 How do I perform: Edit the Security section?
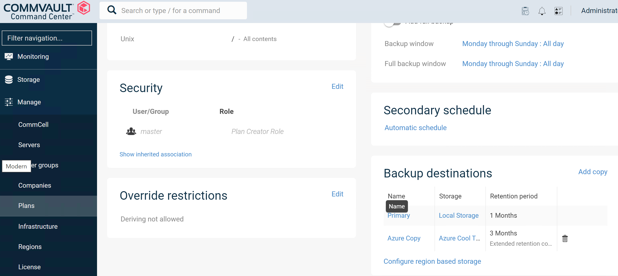(337, 86)
